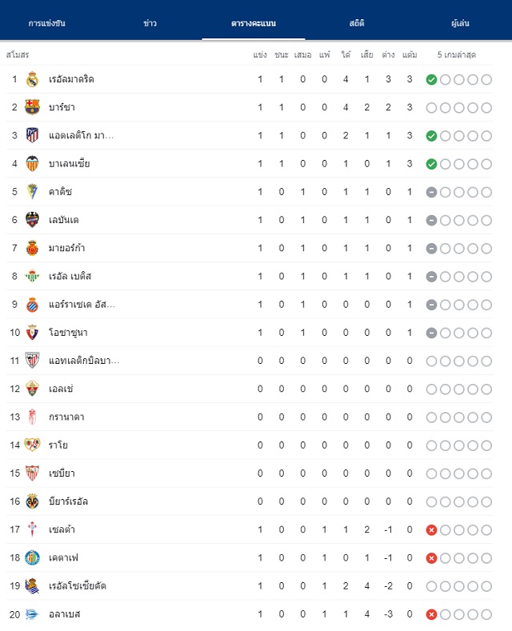Click the Alaves crest in row 20

(32, 614)
